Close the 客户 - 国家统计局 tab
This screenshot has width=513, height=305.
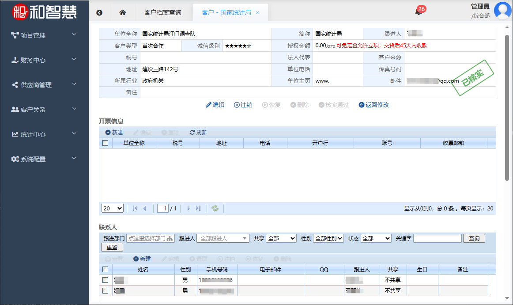tap(257, 13)
